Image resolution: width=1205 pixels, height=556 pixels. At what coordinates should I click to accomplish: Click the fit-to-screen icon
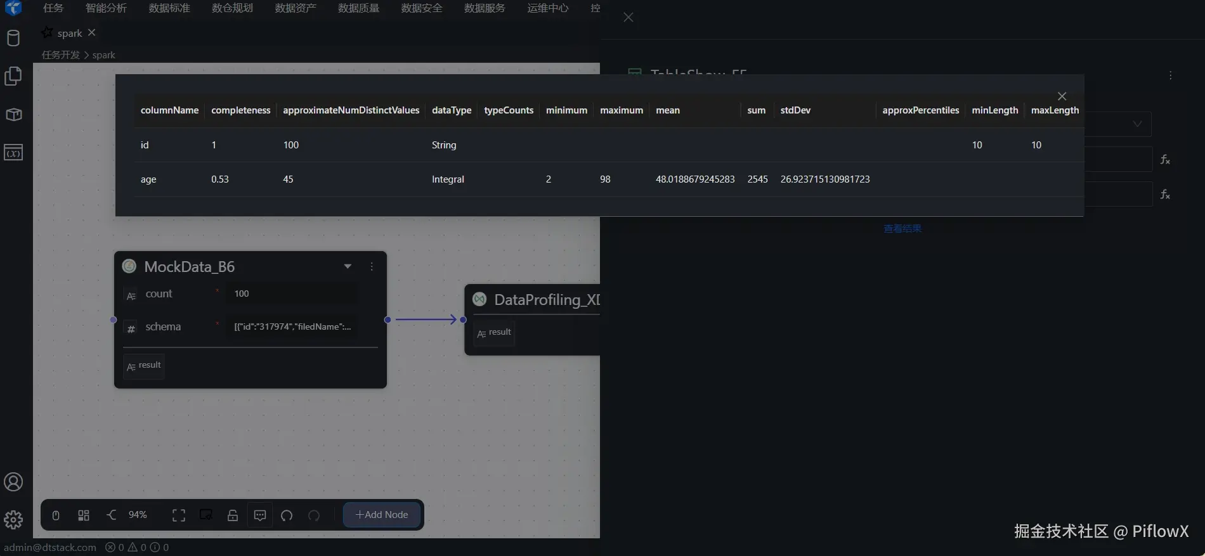click(179, 515)
